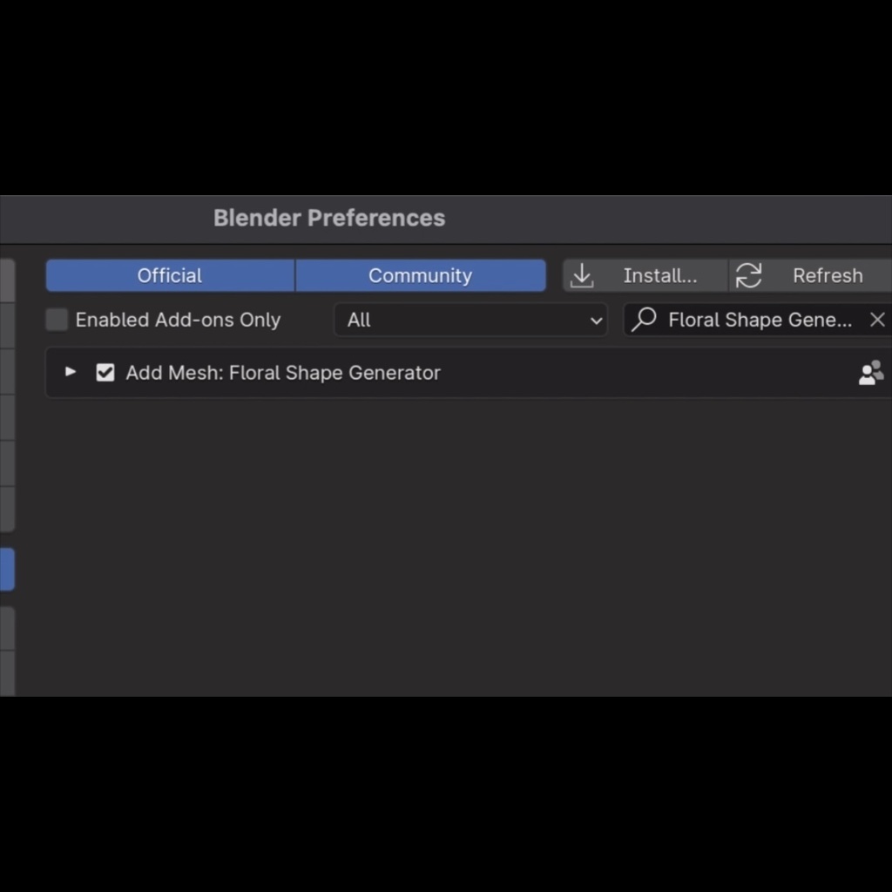
Task: Toggle the Enabled Add-ons Only checkbox
Action: [56, 320]
